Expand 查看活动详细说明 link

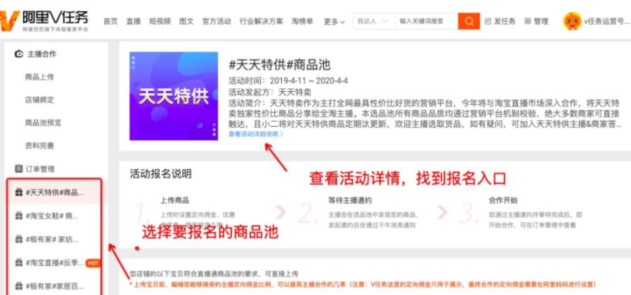(x=256, y=134)
